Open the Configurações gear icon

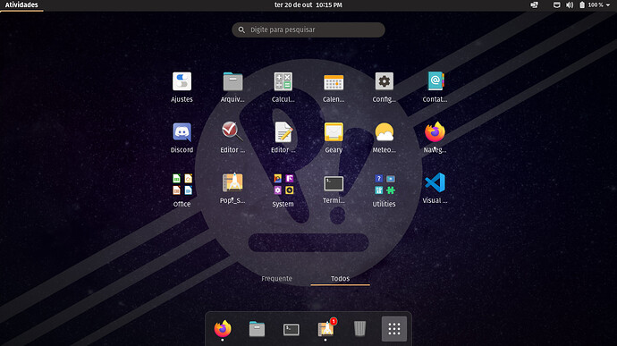click(384, 82)
